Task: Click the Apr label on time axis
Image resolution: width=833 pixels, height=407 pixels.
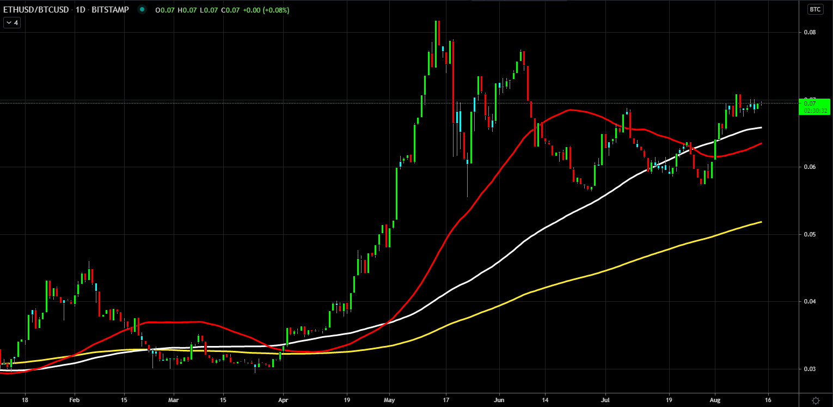Action: point(283,399)
